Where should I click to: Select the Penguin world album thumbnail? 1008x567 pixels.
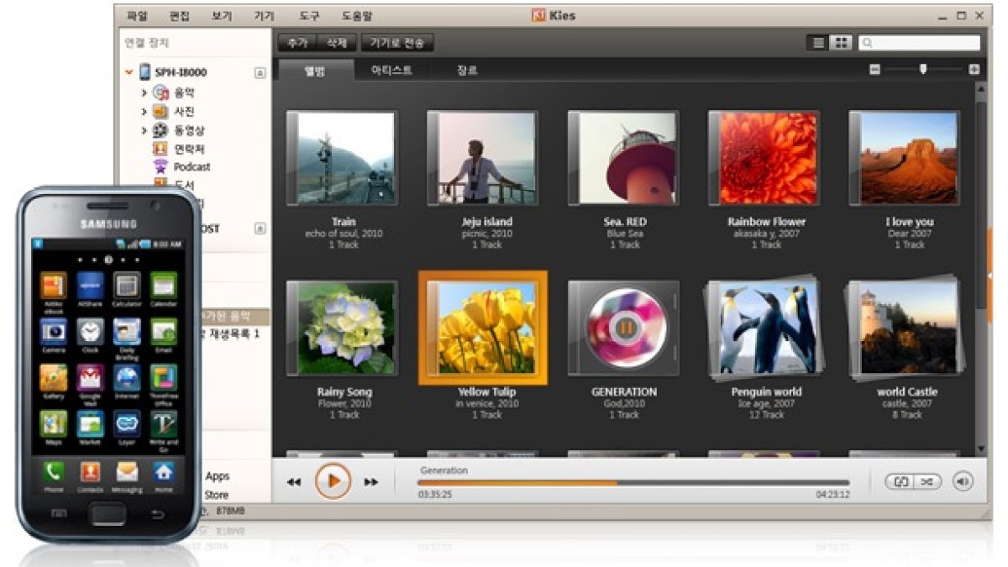click(x=765, y=328)
